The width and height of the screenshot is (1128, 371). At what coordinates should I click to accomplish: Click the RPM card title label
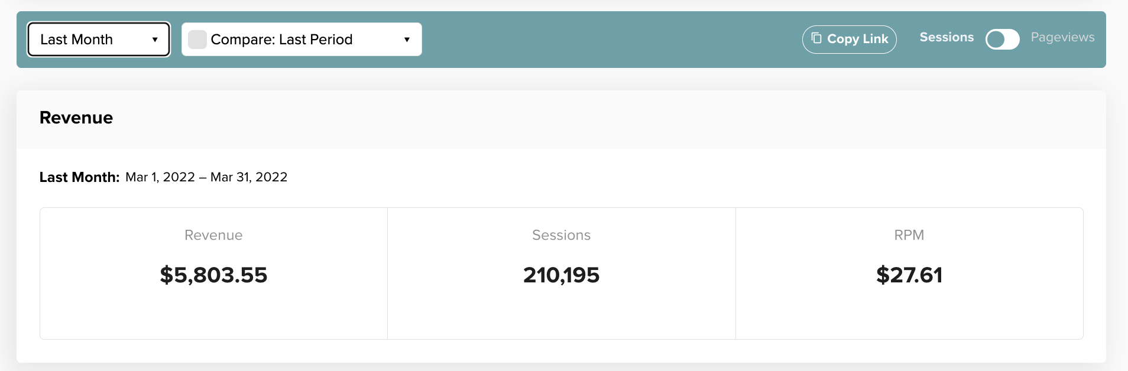pos(909,235)
